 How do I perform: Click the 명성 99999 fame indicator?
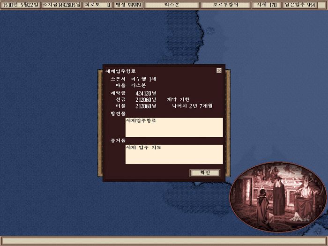[128, 5]
